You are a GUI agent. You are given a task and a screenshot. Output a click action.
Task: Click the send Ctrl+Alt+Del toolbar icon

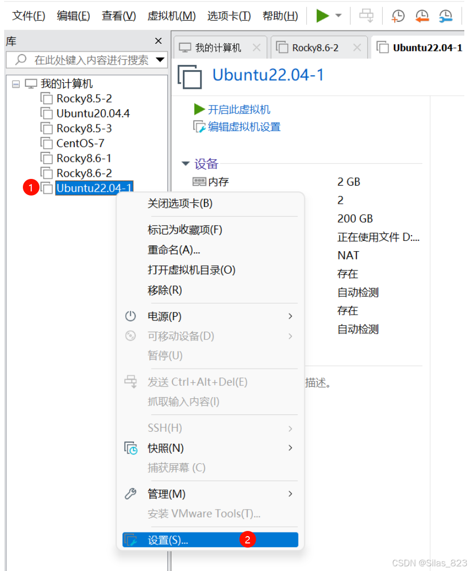pos(366,16)
